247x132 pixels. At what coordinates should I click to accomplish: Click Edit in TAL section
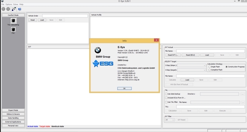click(206, 111)
